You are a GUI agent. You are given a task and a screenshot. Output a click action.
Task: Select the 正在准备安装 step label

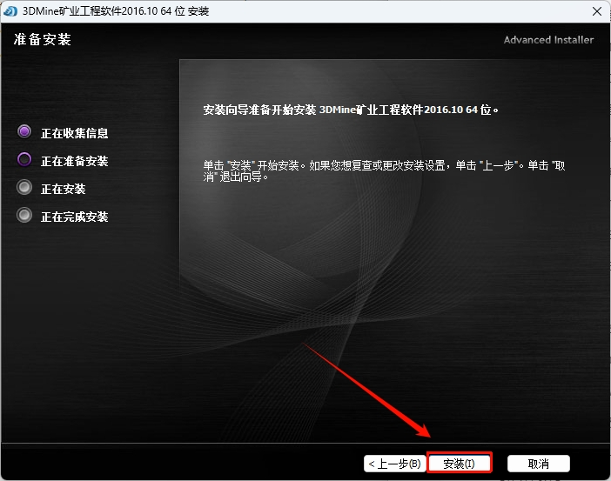coord(75,161)
